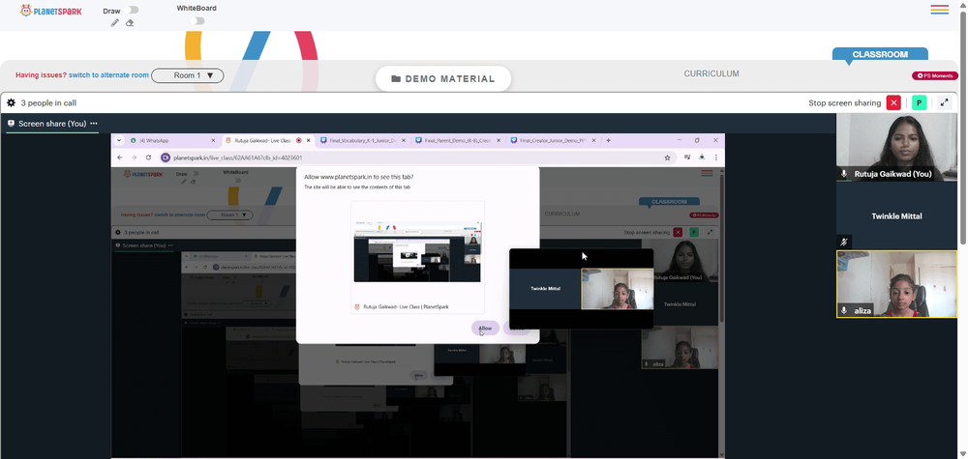Switch to CURRICULUM tab
968x459 pixels.
point(711,73)
